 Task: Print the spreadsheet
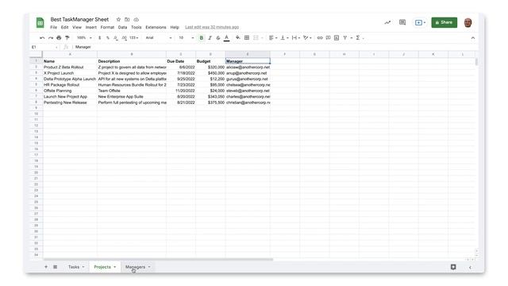(59, 38)
